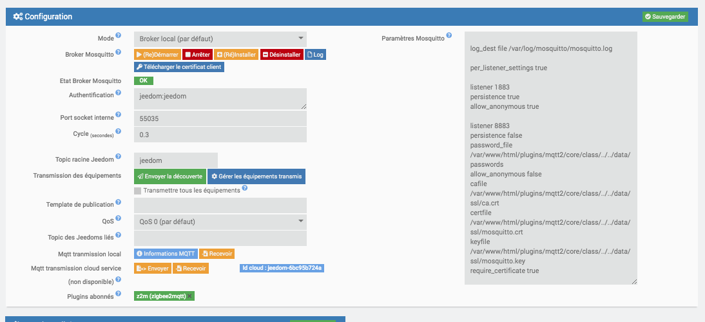
Task: Click Envoyer in Mqtt transmission cloud row
Action: click(x=153, y=269)
